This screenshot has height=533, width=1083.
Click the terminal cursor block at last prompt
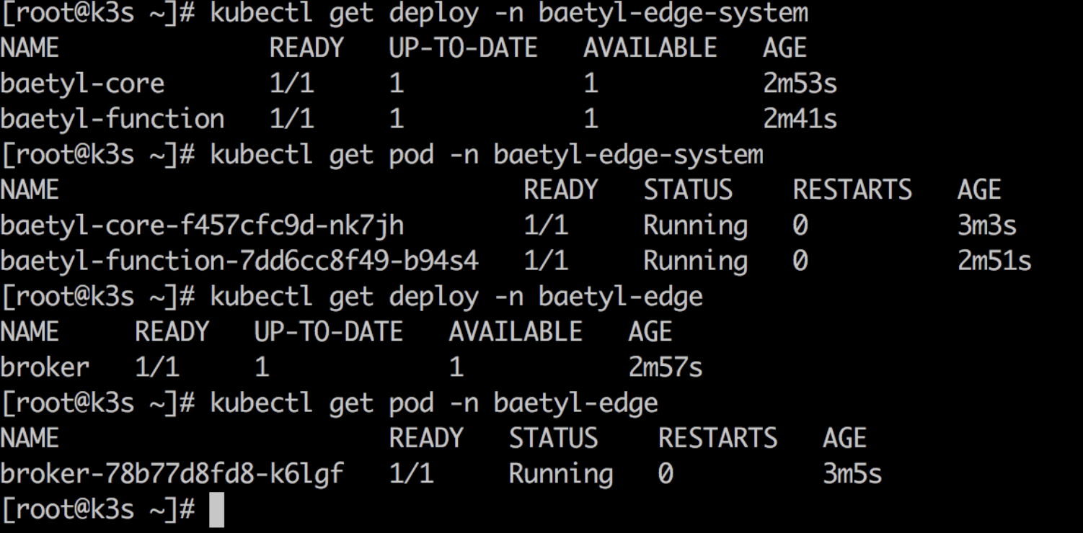coord(216,510)
